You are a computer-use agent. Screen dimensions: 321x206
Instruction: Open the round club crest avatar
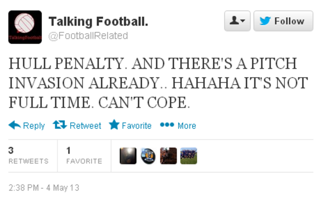pos(148,156)
